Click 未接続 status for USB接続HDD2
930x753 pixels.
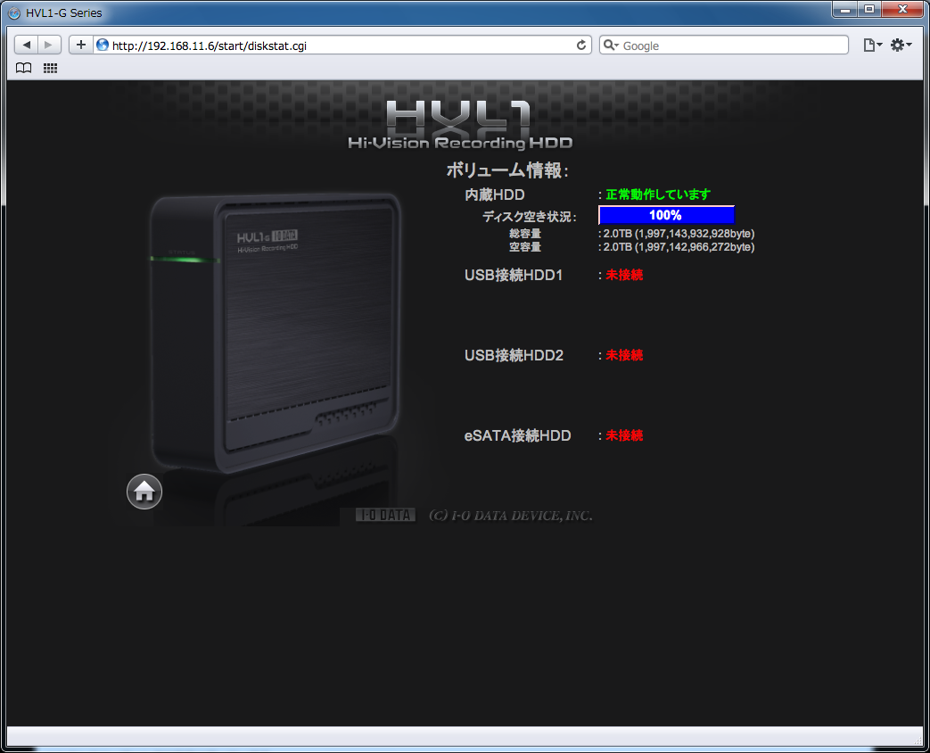pyautogui.click(x=624, y=355)
